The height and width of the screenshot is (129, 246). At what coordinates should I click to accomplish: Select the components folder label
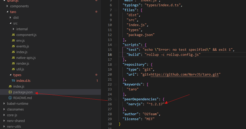tap(20, 6)
